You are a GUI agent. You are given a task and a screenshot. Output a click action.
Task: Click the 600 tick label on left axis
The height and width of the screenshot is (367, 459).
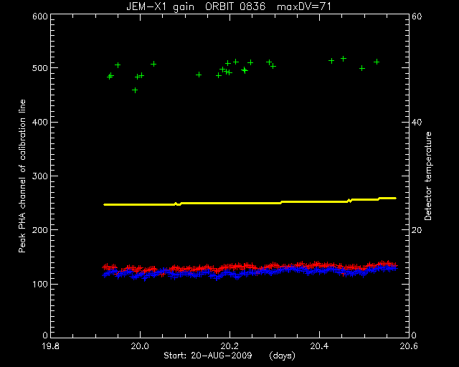pyautogui.click(x=40, y=16)
